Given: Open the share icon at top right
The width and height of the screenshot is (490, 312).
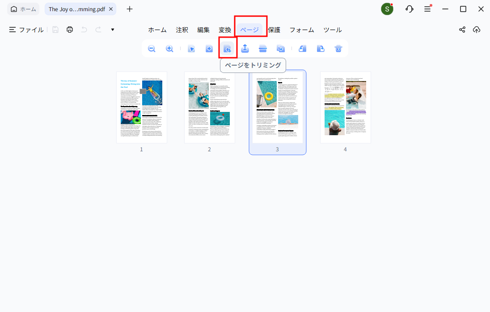Looking at the screenshot, I should (462, 30).
